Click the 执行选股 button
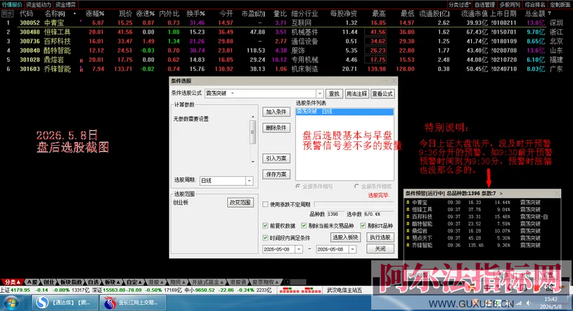The height and width of the screenshot is (311, 573). point(380,237)
